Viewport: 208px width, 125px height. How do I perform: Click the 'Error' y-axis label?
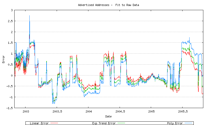coord(3,59)
